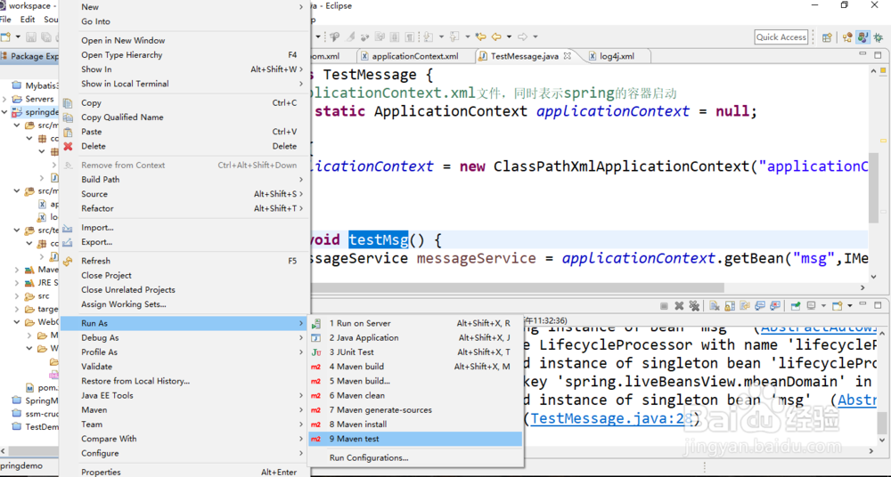The height and width of the screenshot is (477, 891).
Task: Toggle Show Console on standard error change
Action: (x=775, y=305)
